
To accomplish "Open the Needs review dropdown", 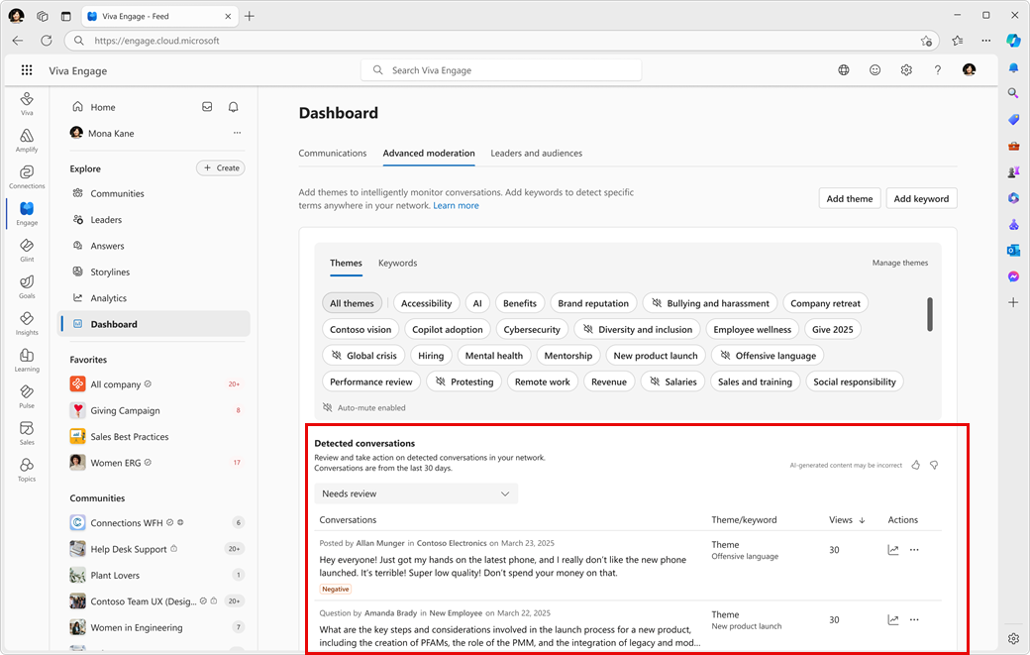I will tap(417, 492).
